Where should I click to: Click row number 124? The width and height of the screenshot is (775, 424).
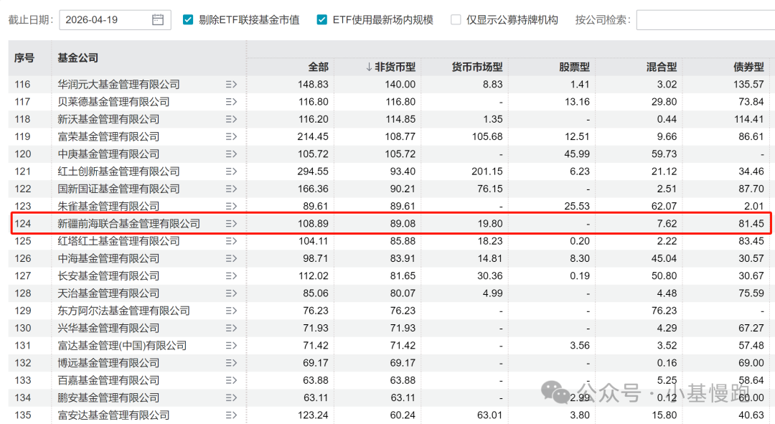point(22,224)
